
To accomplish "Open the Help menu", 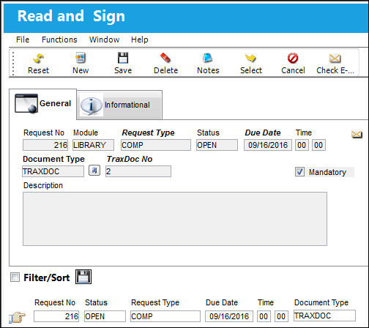I will pos(139,40).
